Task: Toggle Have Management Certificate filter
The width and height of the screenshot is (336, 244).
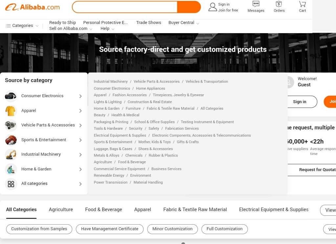Action: [110, 229]
